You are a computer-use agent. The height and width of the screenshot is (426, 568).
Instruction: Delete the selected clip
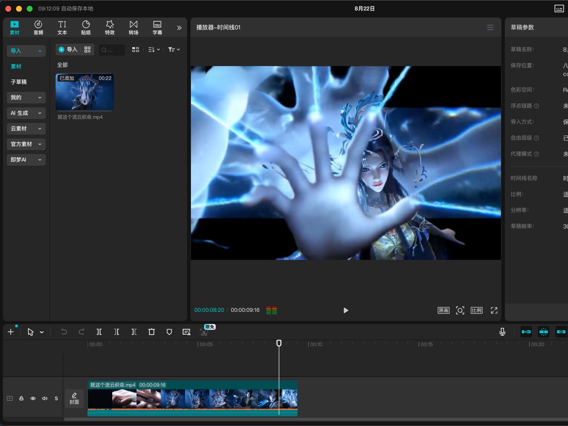pyautogui.click(x=152, y=332)
